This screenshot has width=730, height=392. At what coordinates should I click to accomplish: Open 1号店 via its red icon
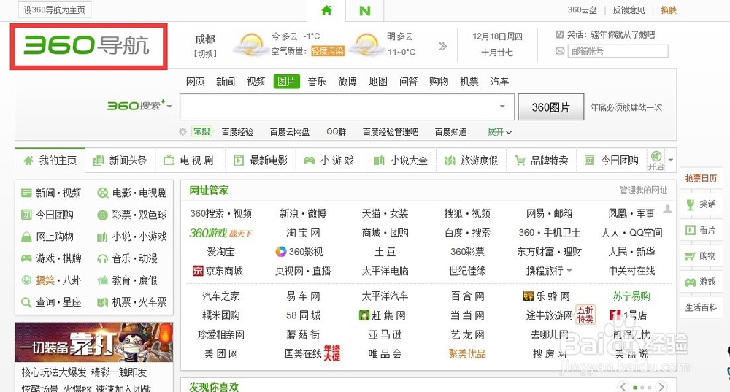(x=615, y=315)
